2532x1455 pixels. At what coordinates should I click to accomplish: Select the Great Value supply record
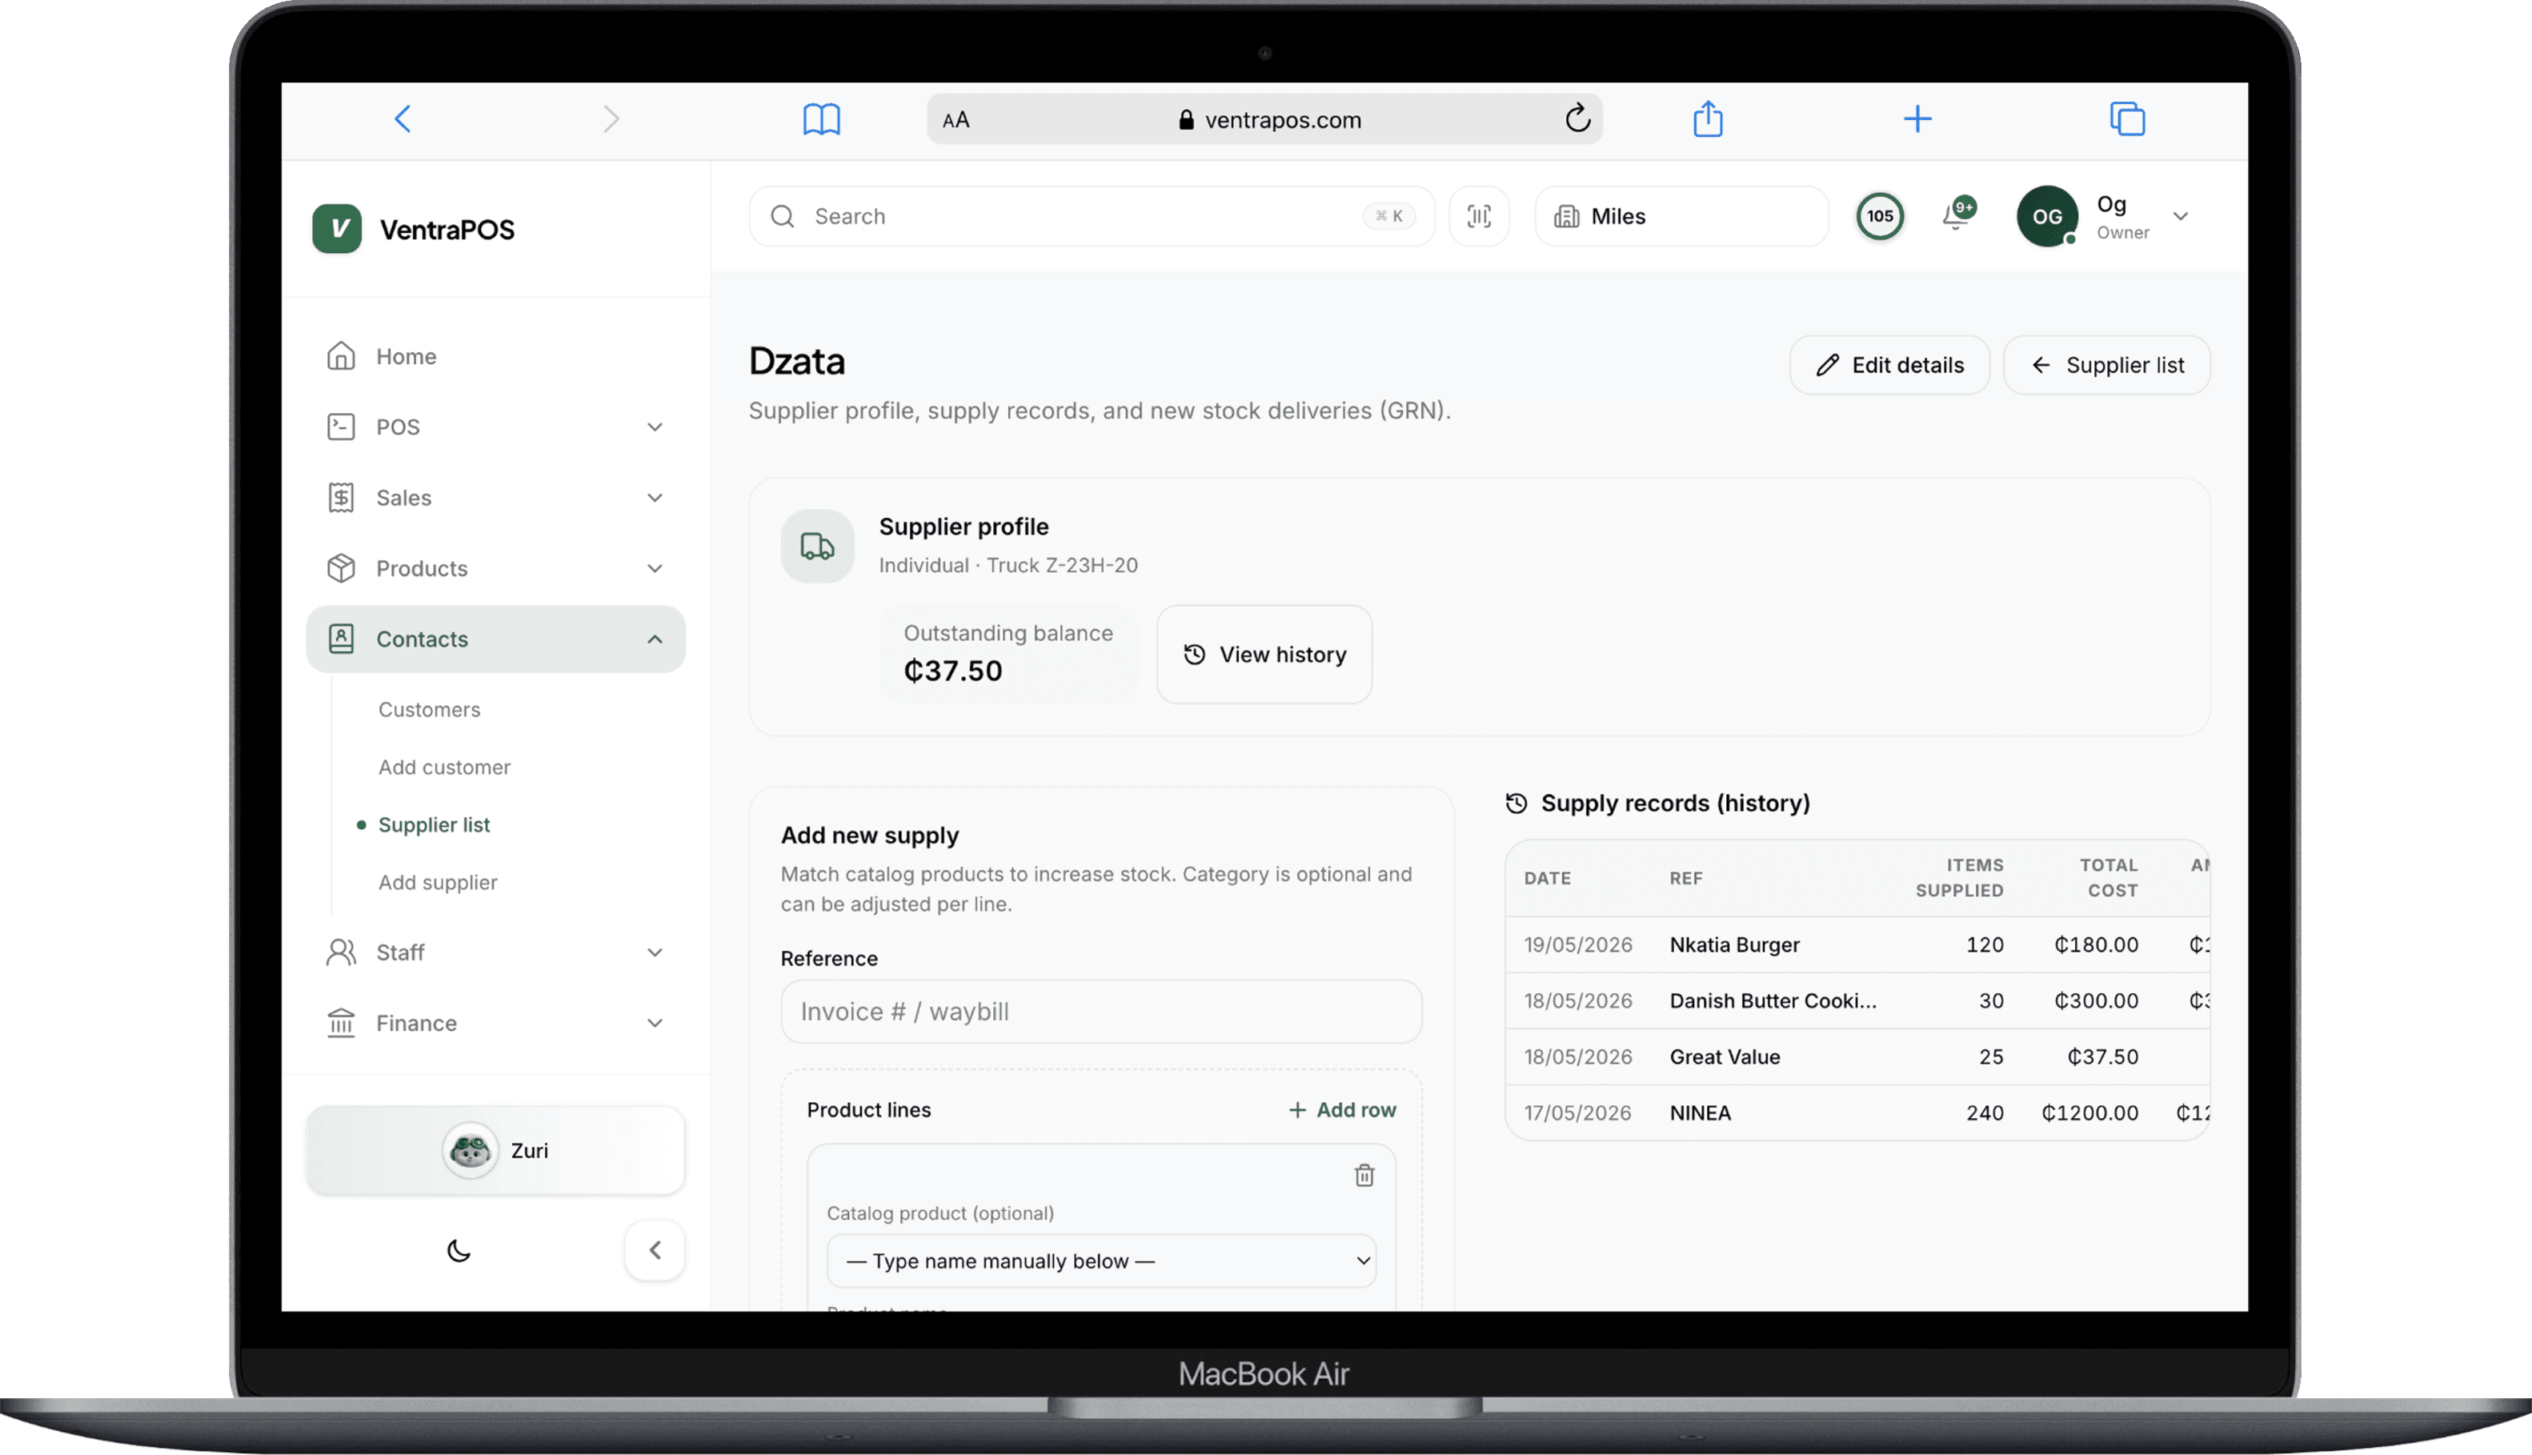coord(1857,1056)
